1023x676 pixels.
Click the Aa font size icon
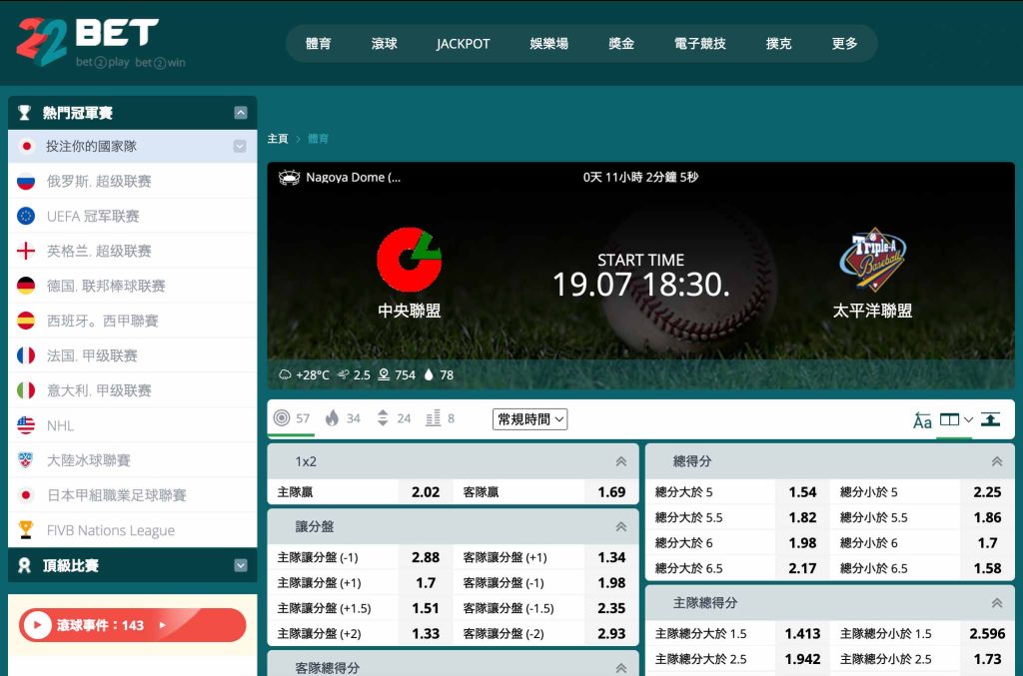click(x=922, y=420)
